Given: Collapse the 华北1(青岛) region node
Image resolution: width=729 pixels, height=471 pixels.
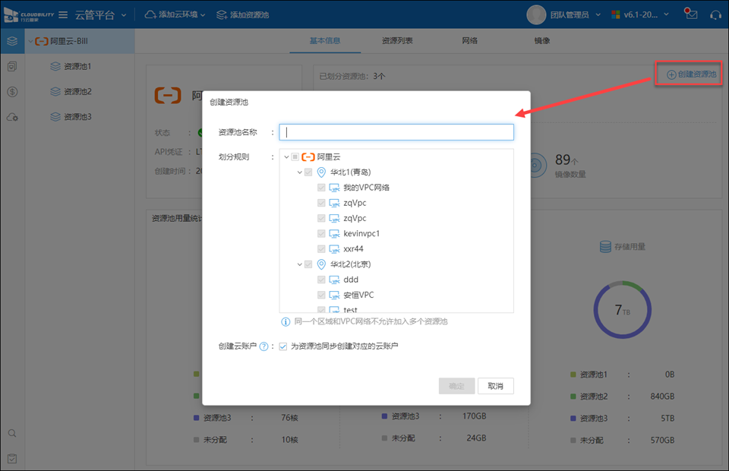Looking at the screenshot, I should tap(299, 172).
